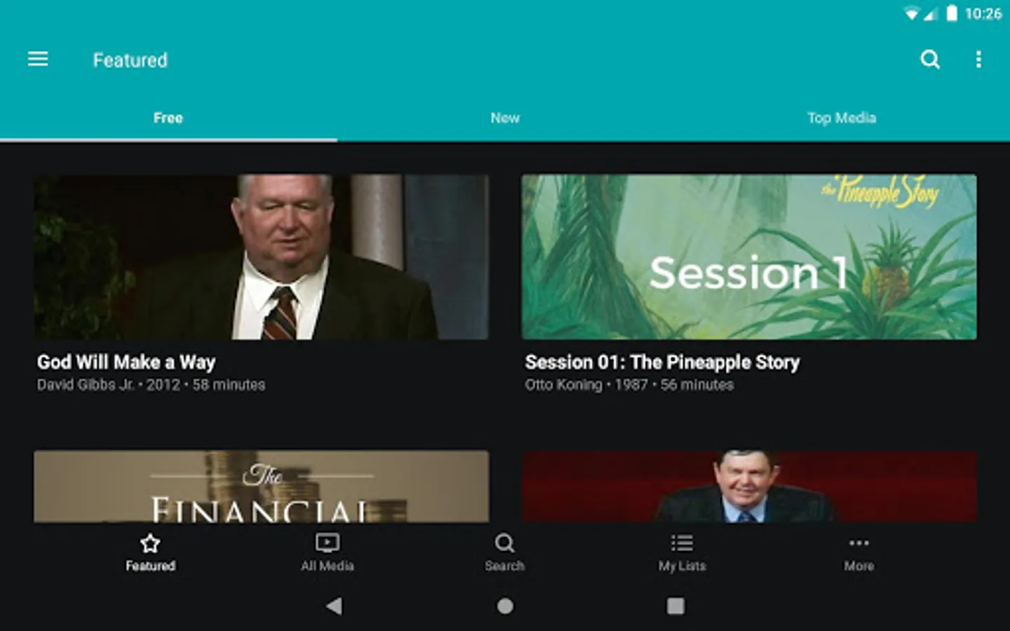The height and width of the screenshot is (631, 1010).
Task: Open My Lists in bottom navigation
Action: 682,552
